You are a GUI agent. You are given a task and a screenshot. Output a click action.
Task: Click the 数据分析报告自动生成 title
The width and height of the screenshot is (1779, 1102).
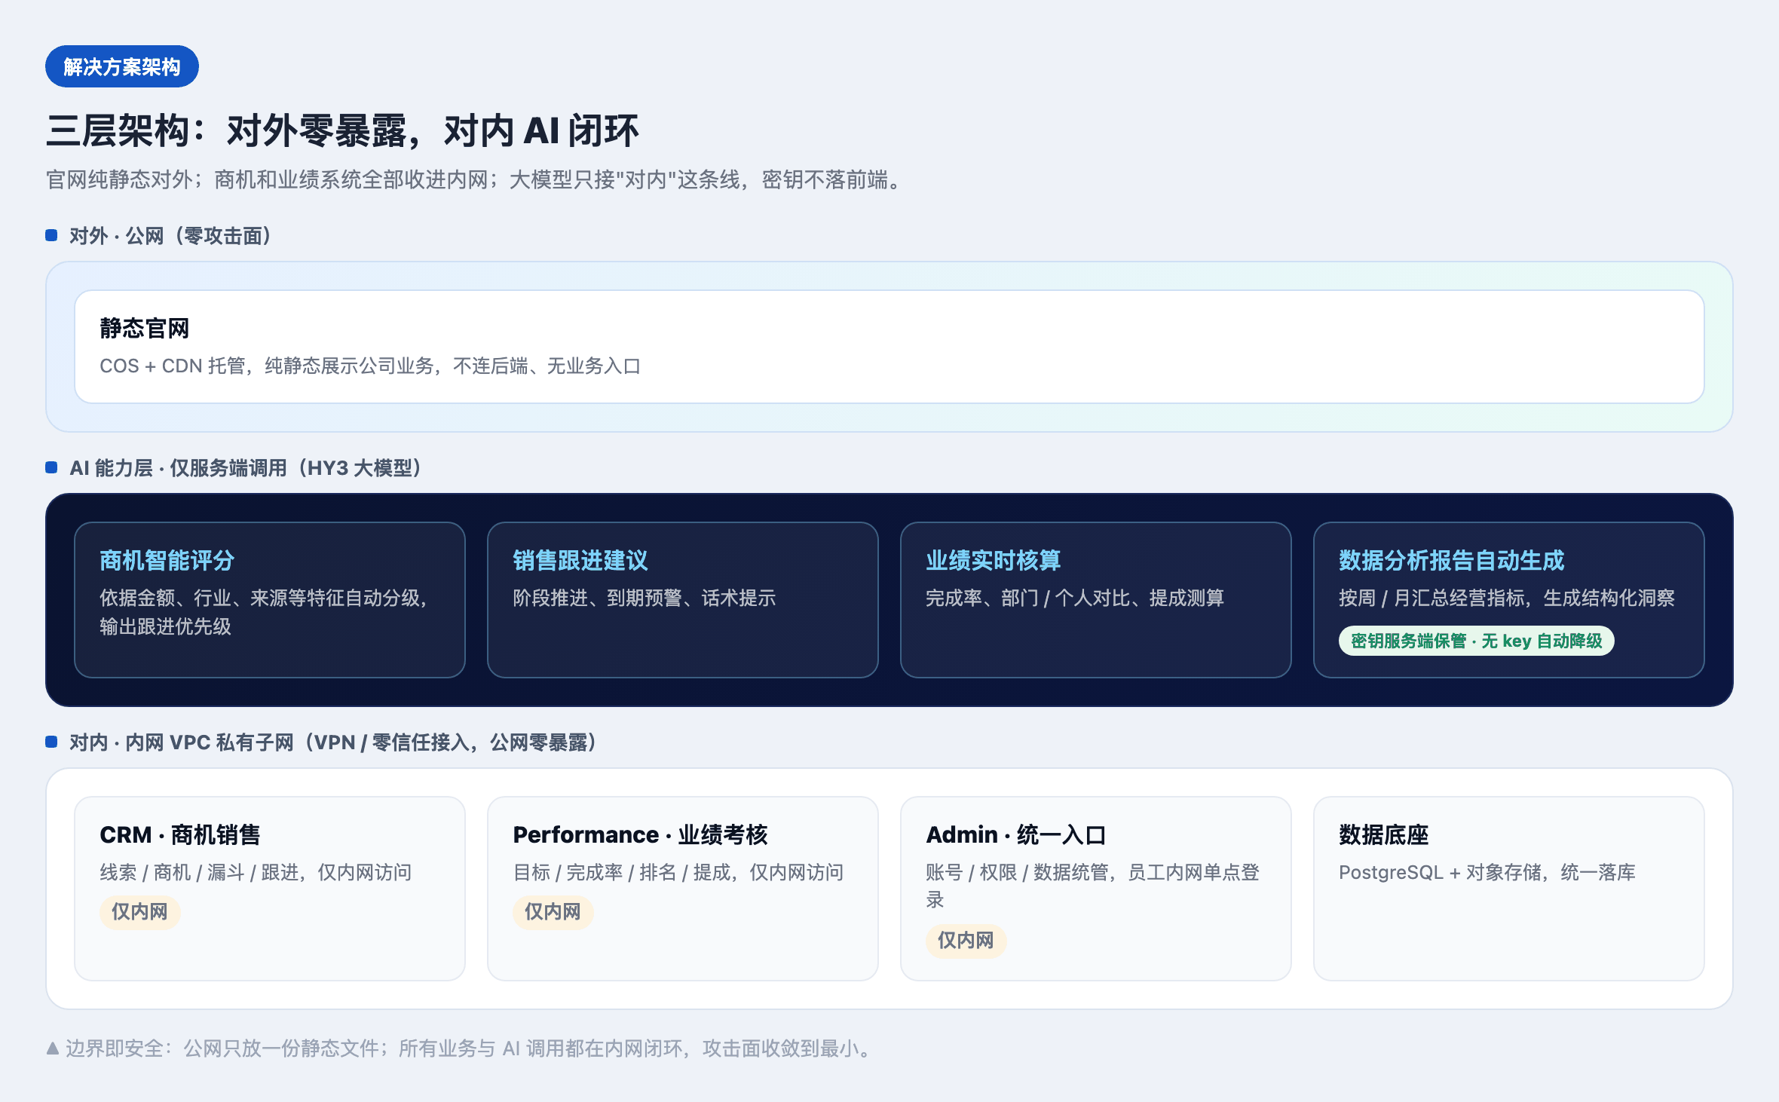(1452, 560)
